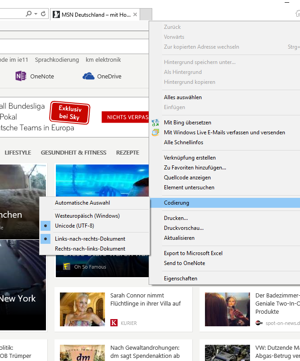Open Sarah Connor nimmt Flüchtlinge headline
The height and width of the screenshot is (361, 300).
145,300
